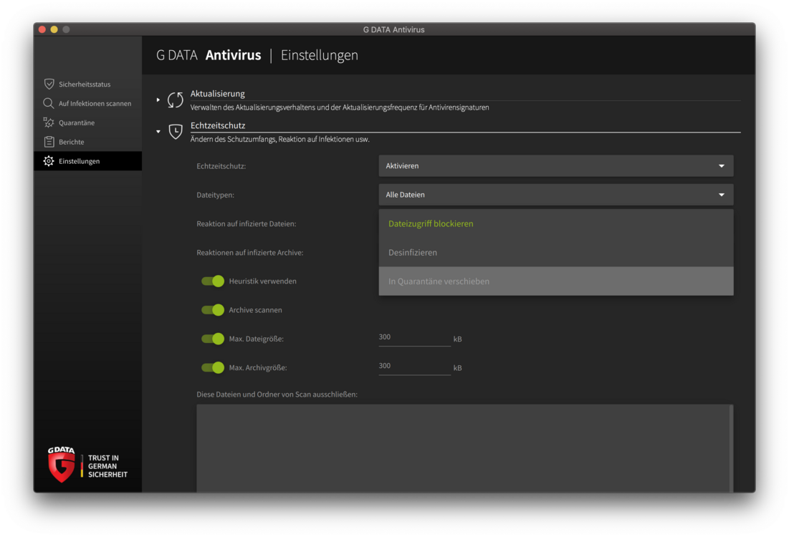Click the Reaktionen auf infizierte Archive label
The width and height of the screenshot is (789, 537).
249,253
